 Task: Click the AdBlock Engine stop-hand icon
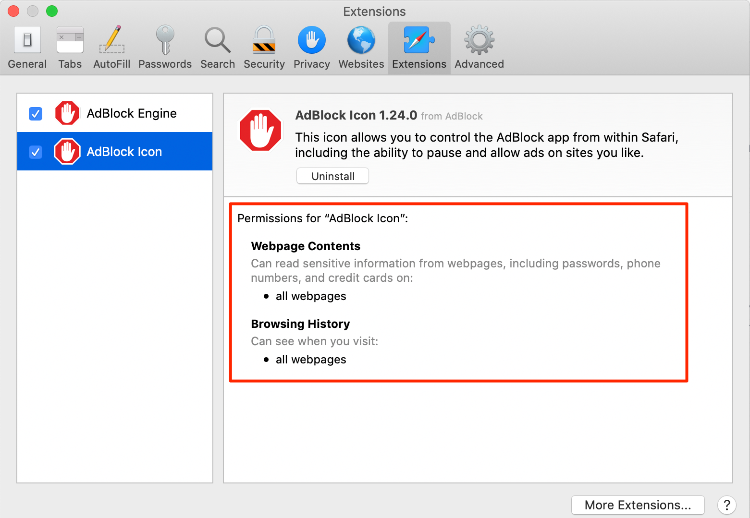[x=67, y=113]
